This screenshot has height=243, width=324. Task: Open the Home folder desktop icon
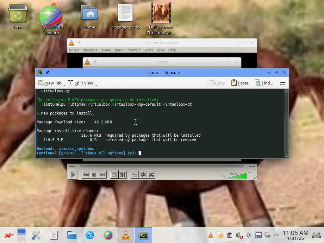89,16
